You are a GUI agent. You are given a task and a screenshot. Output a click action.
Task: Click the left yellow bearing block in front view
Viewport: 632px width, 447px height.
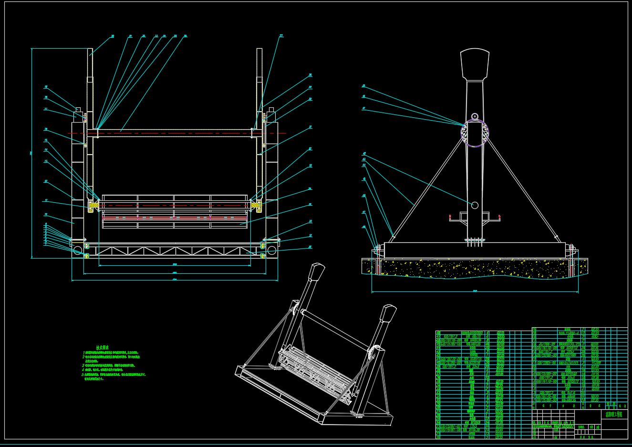pos(93,205)
